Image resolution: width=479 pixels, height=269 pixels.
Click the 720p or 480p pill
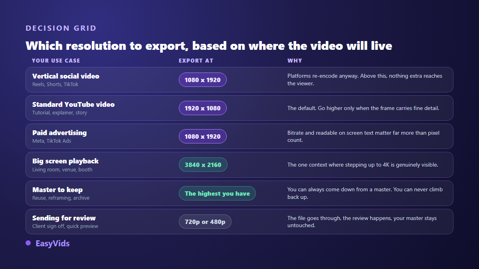tap(205, 222)
